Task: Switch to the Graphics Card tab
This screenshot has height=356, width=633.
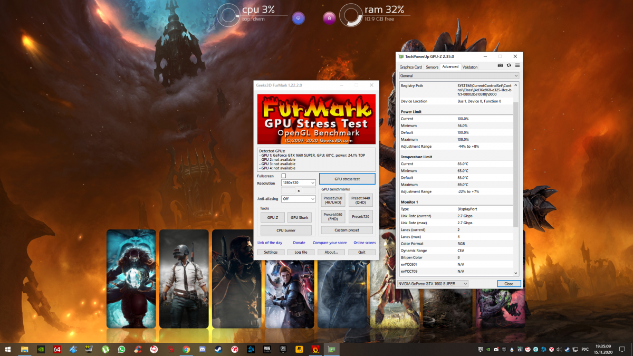Action: pos(410,67)
